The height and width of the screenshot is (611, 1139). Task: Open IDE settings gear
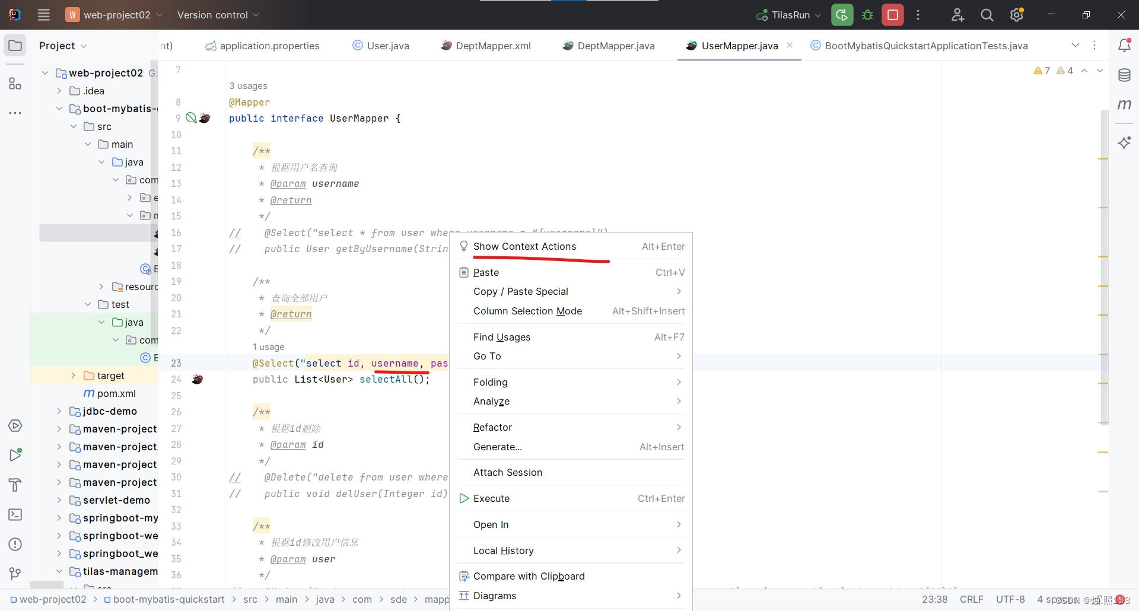point(1017,15)
